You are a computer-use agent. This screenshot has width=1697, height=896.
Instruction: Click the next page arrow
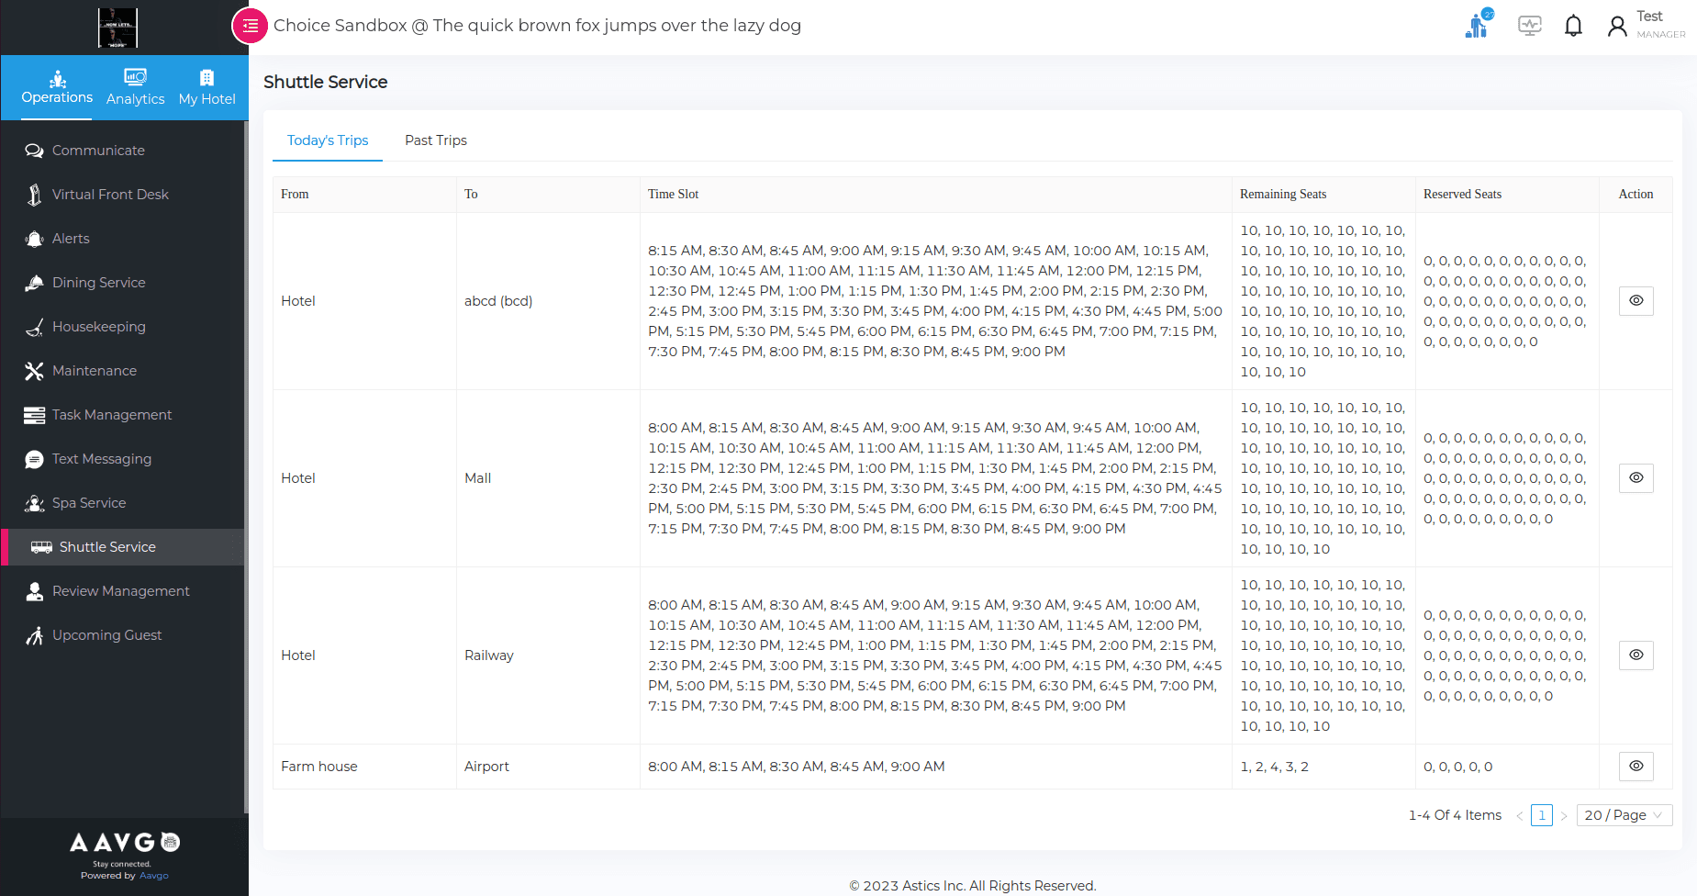tap(1564, 815)
